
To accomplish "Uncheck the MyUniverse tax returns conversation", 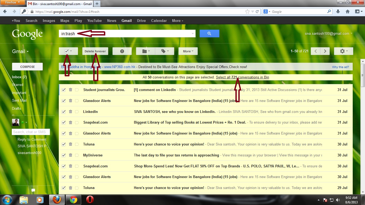I will point(64,155).
